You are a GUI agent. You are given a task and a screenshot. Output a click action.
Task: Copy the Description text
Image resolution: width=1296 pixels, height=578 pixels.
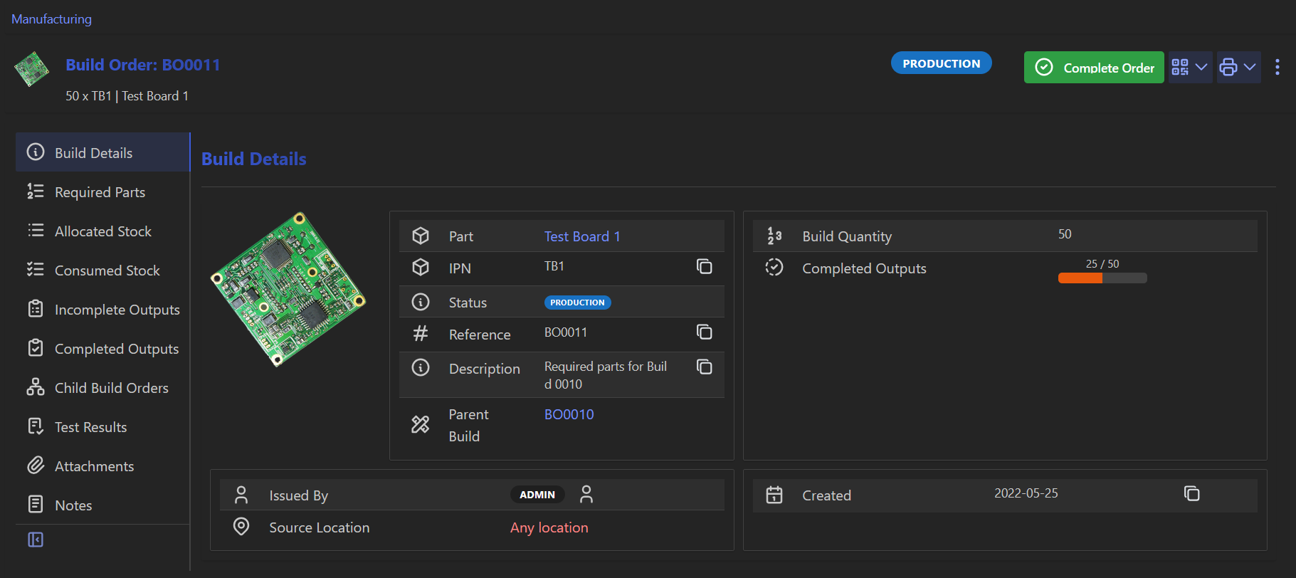click(704, 367)
